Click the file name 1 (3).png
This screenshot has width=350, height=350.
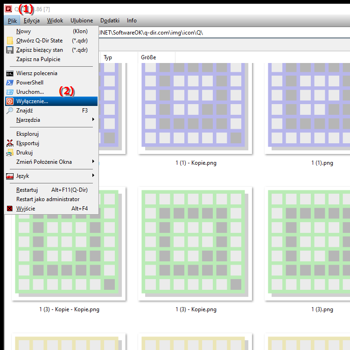(x=322, y=309)
